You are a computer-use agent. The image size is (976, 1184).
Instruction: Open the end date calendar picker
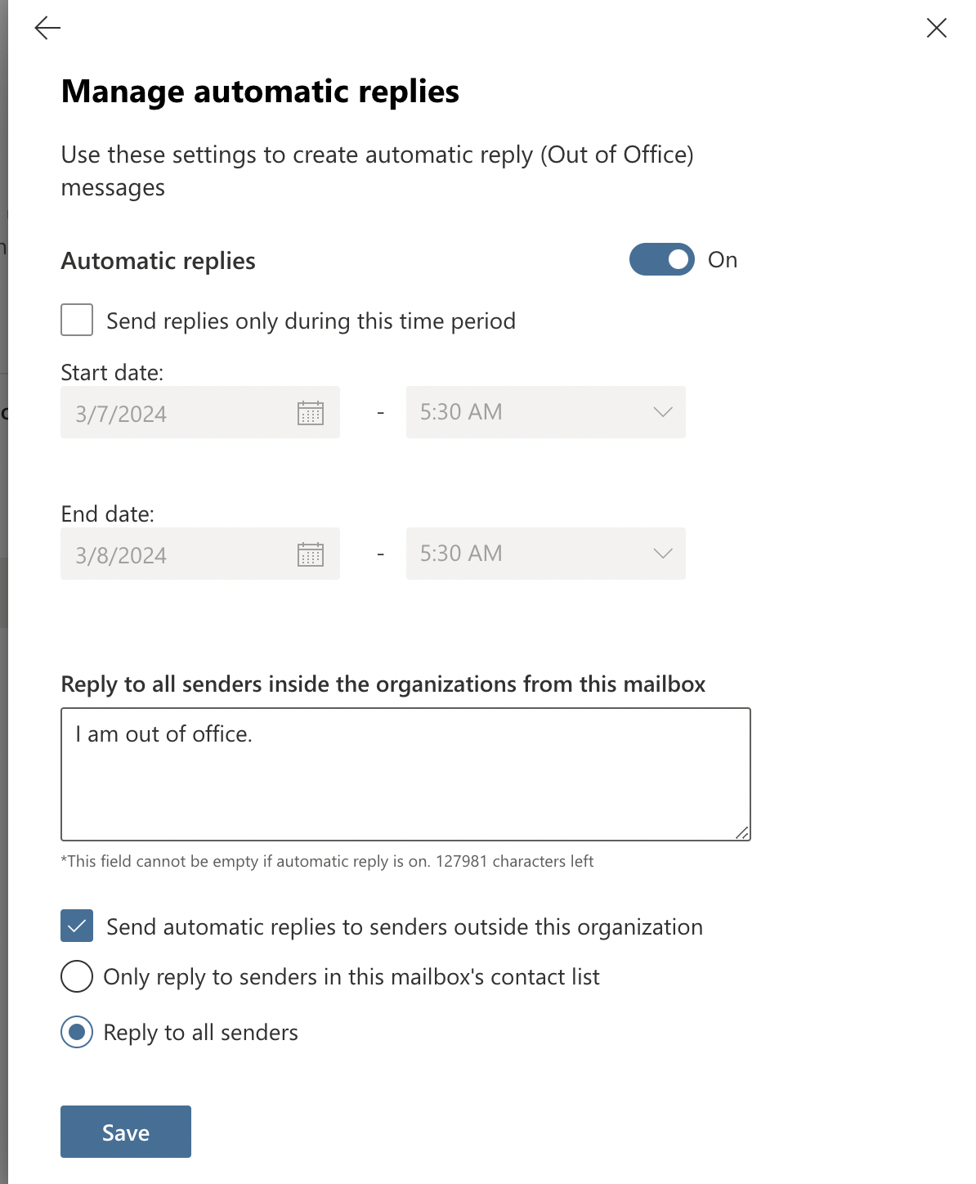pyautogui.click(x=311, y=554)
